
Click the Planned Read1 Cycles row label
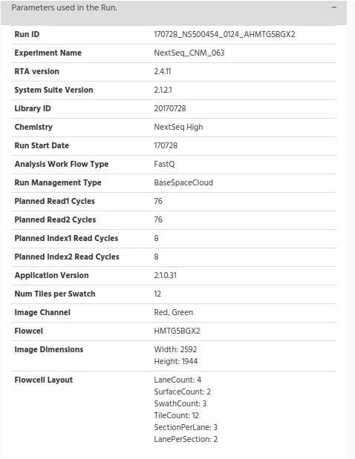pos(54,201)
